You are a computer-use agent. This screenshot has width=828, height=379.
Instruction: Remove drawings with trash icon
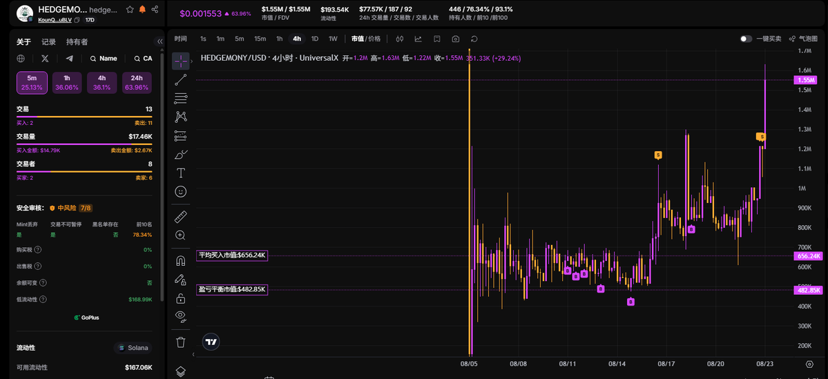[x=181, y=342]
